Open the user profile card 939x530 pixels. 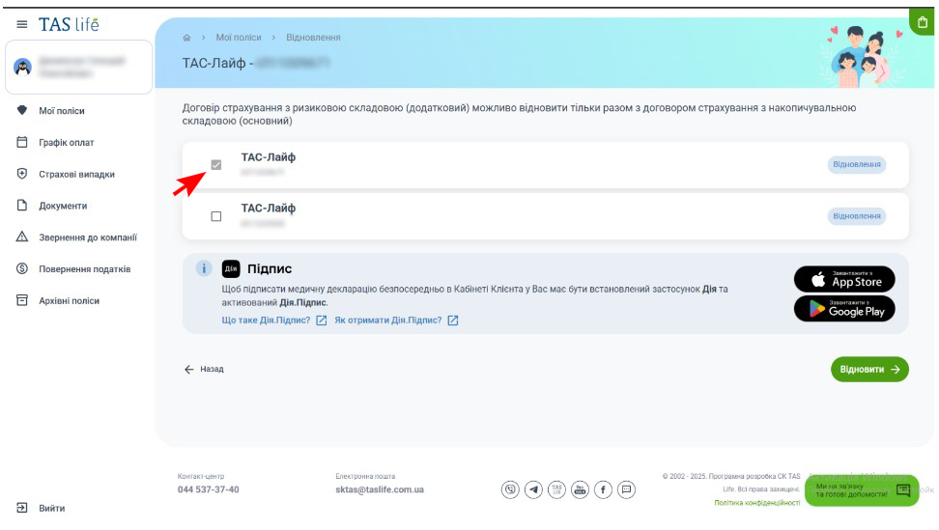(x=78, y=67)
